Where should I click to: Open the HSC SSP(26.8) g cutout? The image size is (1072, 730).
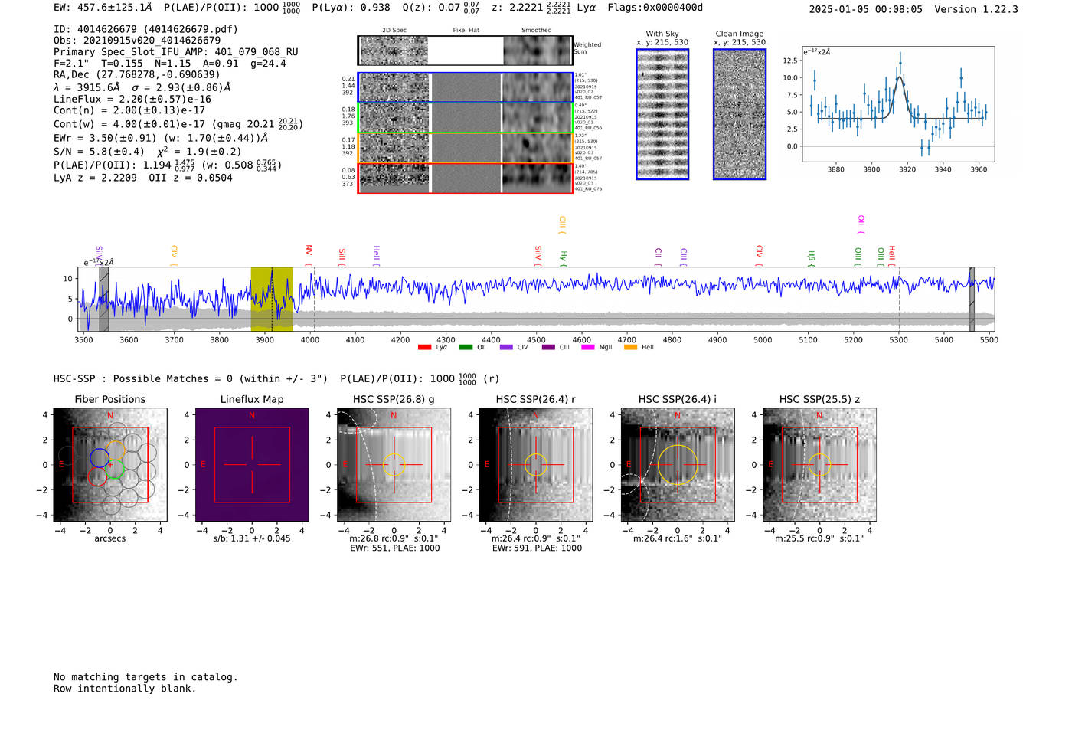(394, 465)
